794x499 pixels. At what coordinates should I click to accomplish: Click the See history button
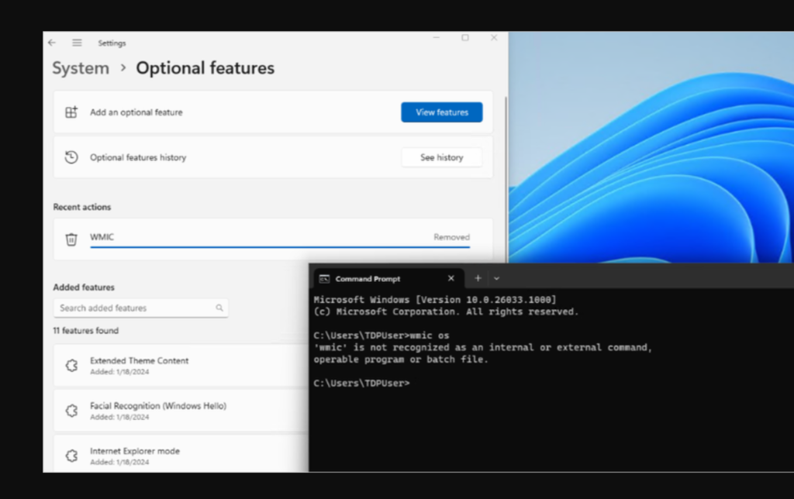441,157
